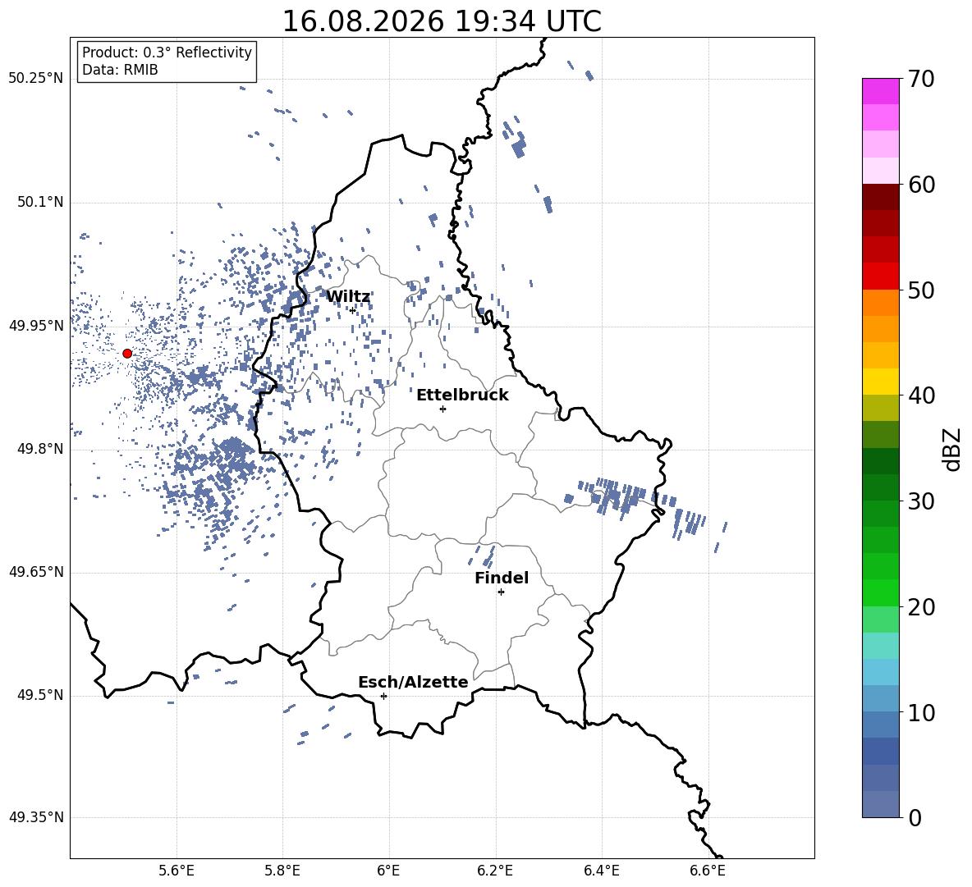Click the Product 0.3° Reflectivity info box
The image size is (972, 887).
pos(167,61)
